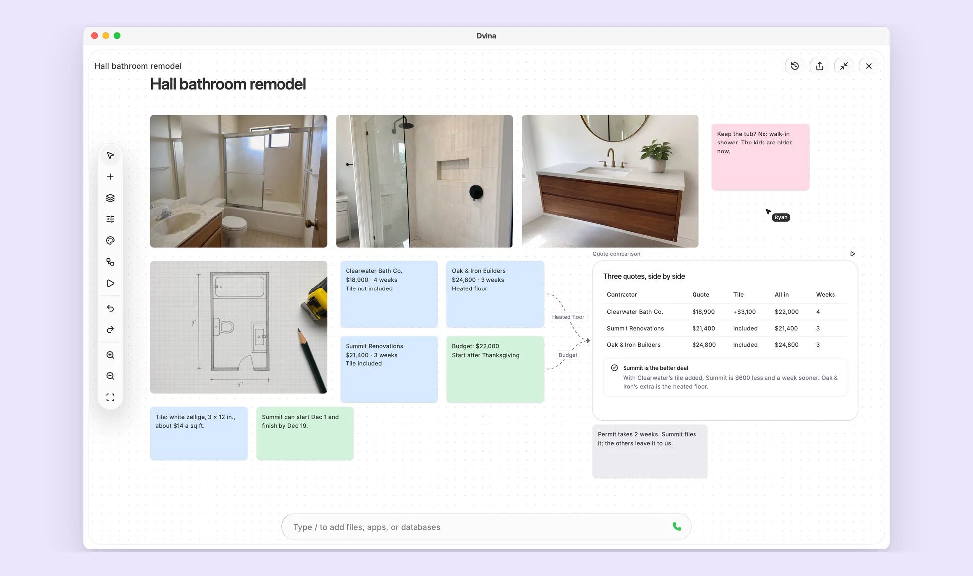
Task: Click the Quote comparison frame label
Action: [616, 254]
